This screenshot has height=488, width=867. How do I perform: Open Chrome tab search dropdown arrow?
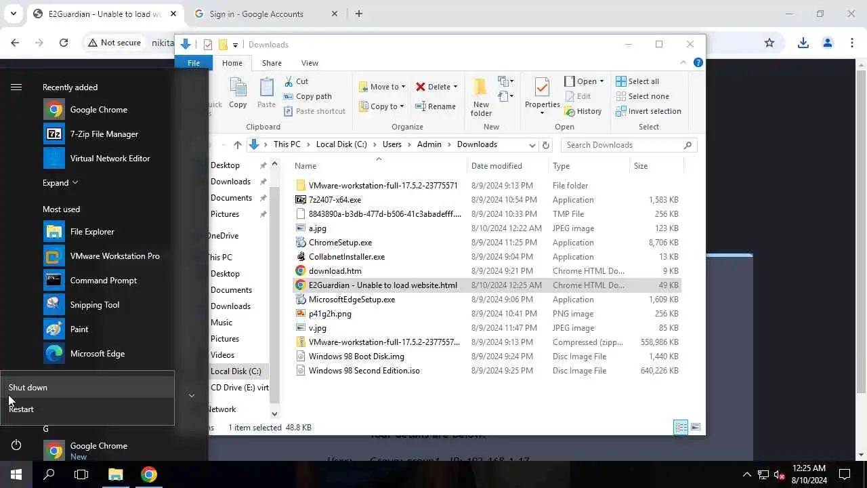point(13,14)
